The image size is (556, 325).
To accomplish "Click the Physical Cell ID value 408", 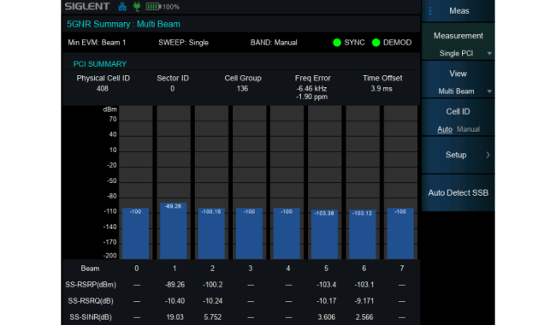I will (x=103, y=89).
